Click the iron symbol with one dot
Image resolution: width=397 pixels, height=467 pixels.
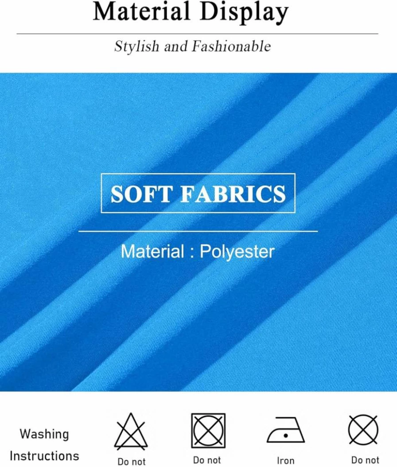pyautogui.click(x=285, y=430)
